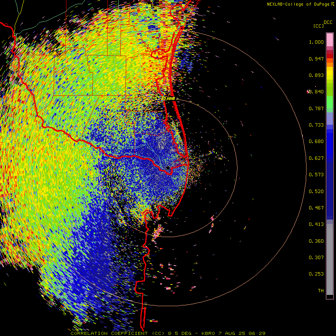Click the 0.787 legend value

[x=316, y=108]
